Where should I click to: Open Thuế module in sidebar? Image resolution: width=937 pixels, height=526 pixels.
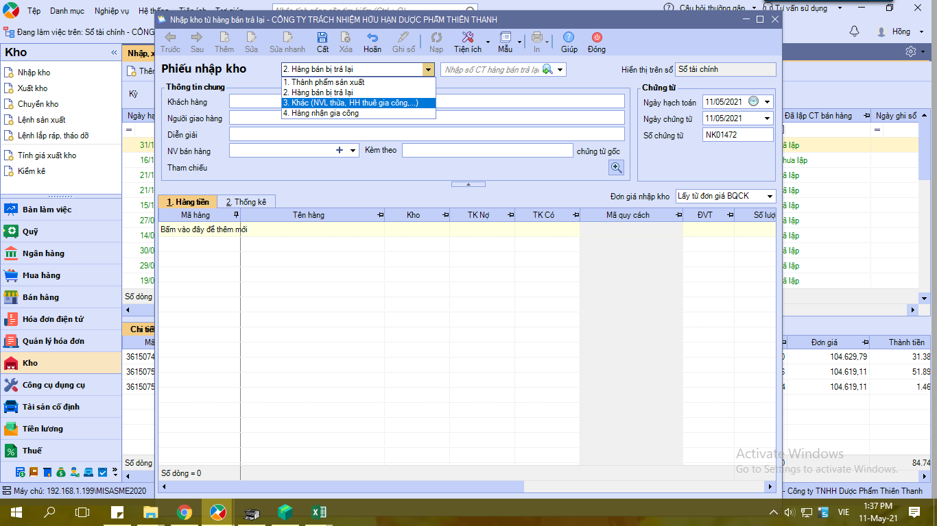pyautogui.click(x=61, y=451)
